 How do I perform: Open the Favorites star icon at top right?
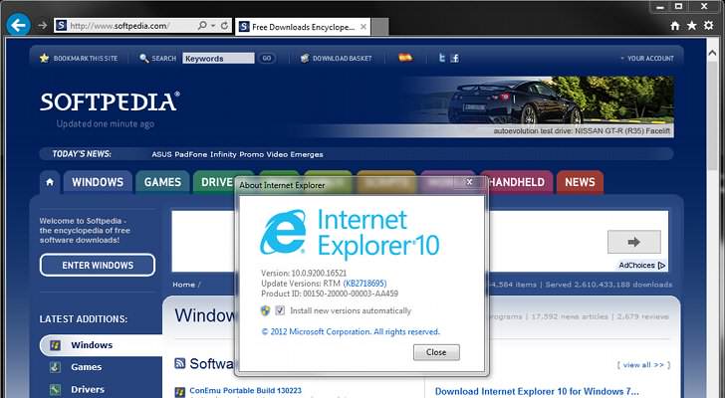pos(692,25)
